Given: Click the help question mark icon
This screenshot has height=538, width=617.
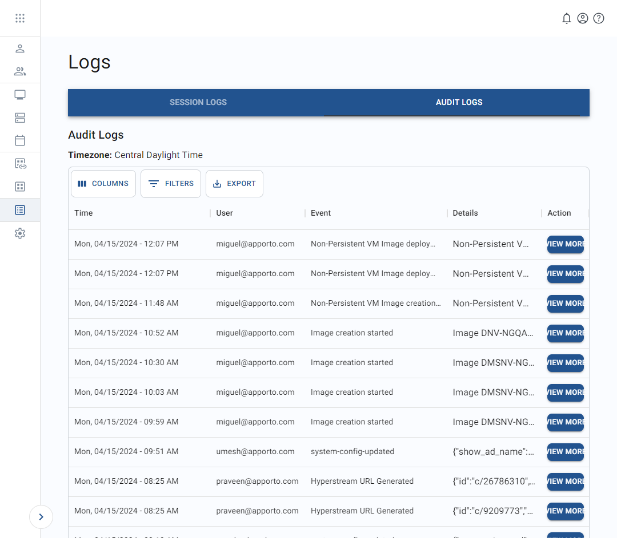Looking at the screenshot, I should 598,18.
